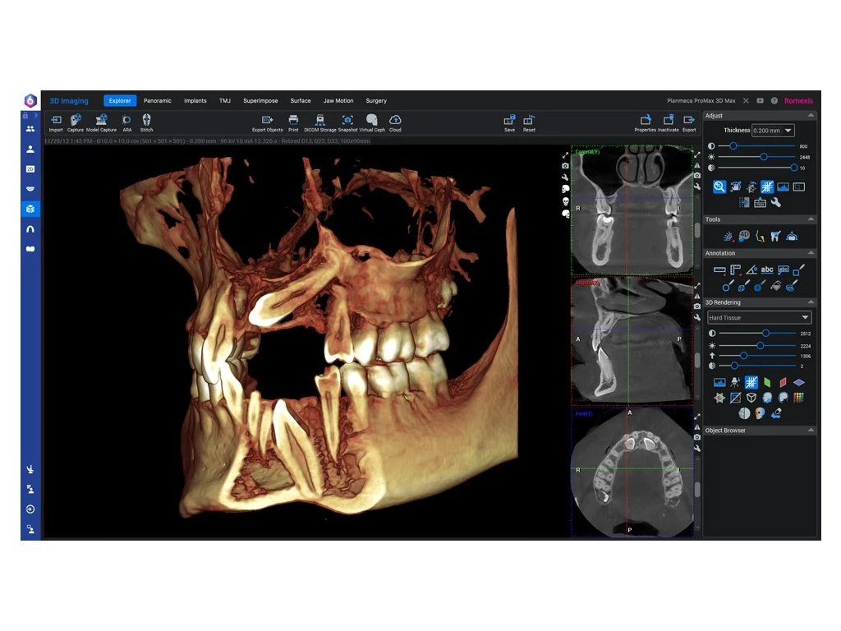The image size is (841, 631).
Task: Switch to the Panoramic tab
Action: [157, 101]
